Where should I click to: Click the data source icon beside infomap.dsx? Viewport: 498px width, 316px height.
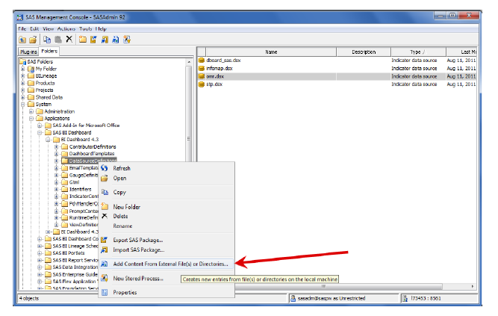[x=202, y=68]
